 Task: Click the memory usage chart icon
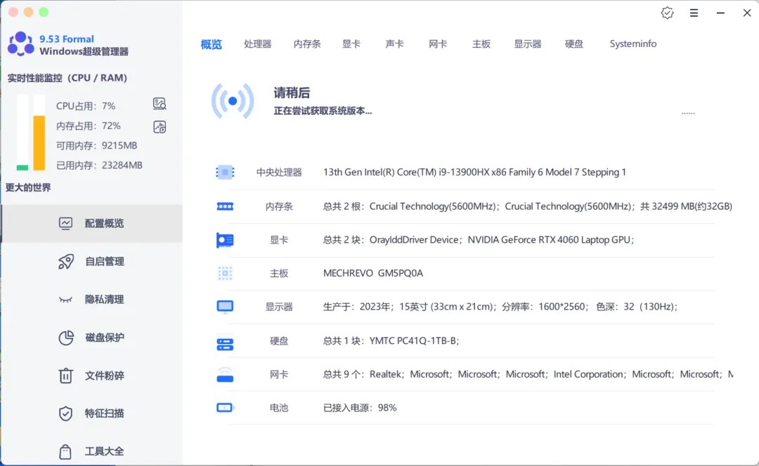coord(160,126)
